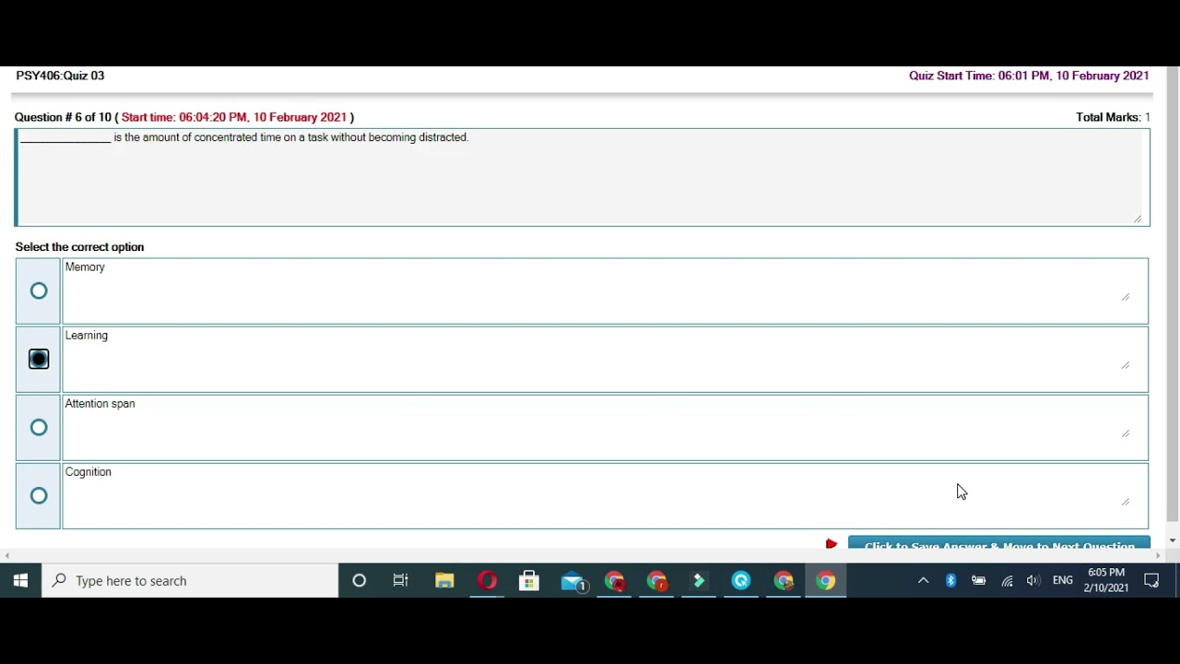
Task: Click the vertical scrollbar of the page
Action: click(x=1173, y=295)
